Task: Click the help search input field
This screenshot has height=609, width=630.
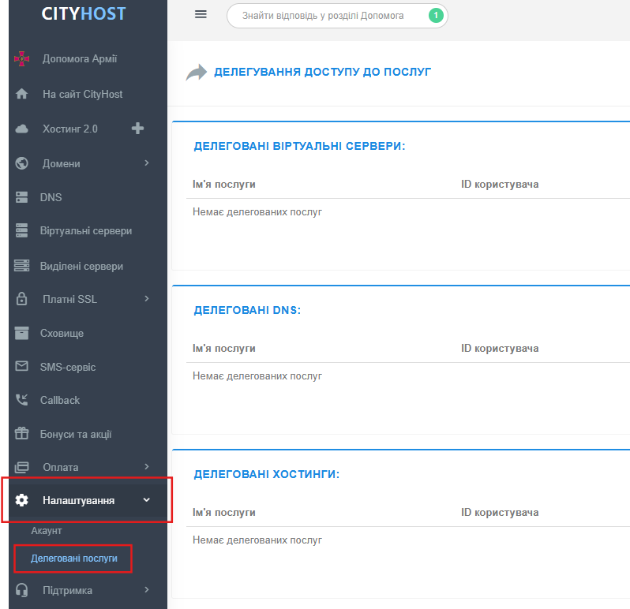Action: 324,16
